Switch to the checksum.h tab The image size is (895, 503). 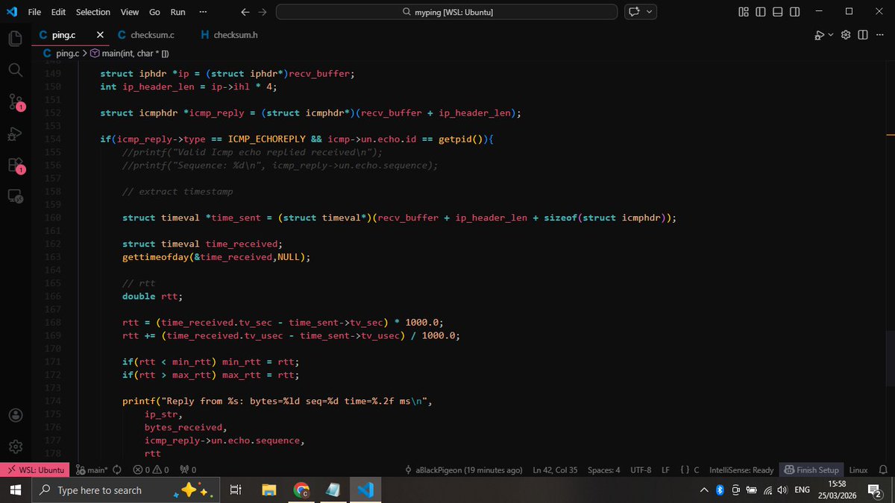[229, 35]
